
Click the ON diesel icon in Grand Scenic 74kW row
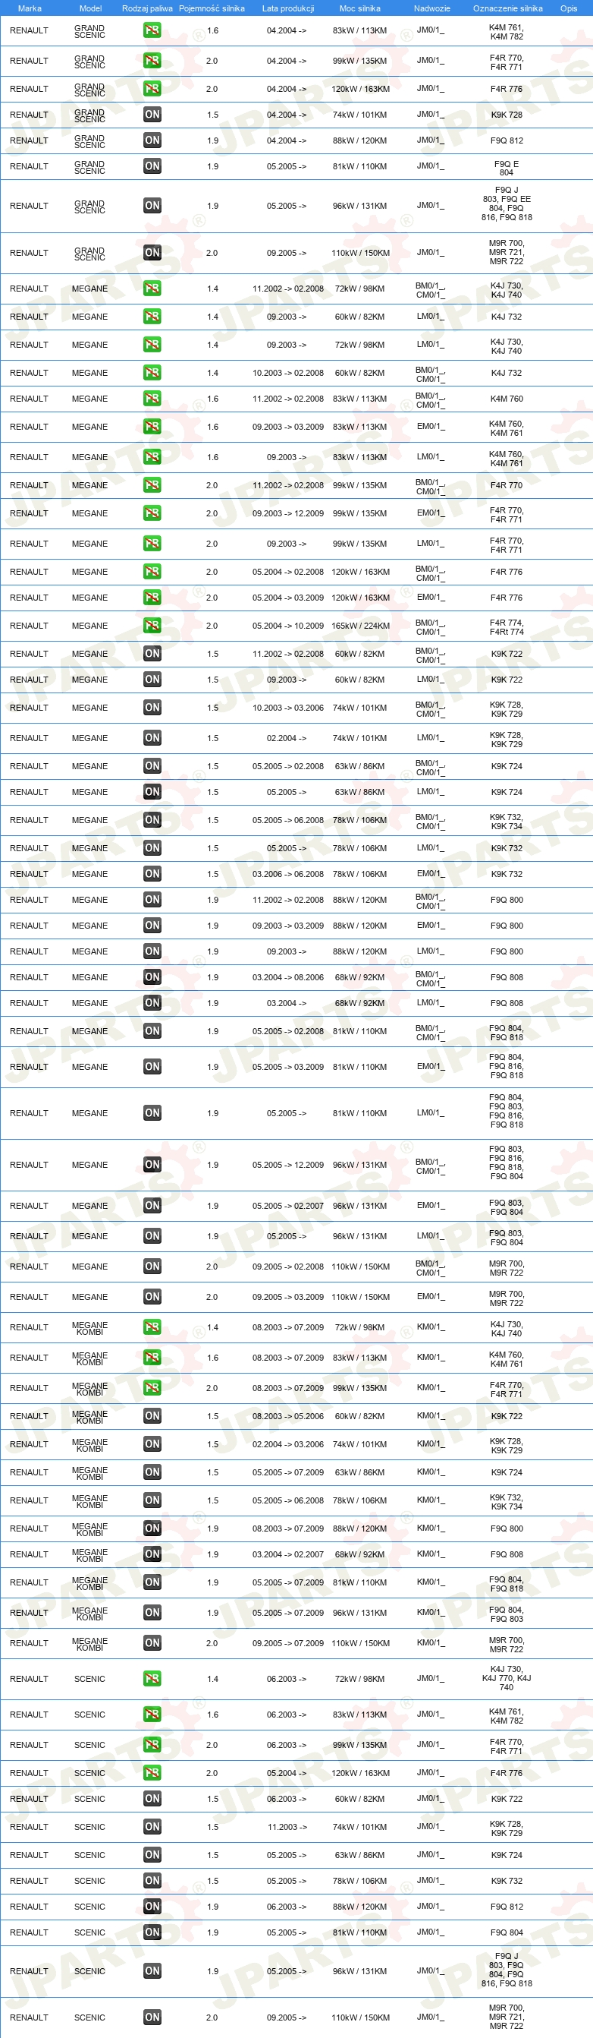[x=152, y=115]
